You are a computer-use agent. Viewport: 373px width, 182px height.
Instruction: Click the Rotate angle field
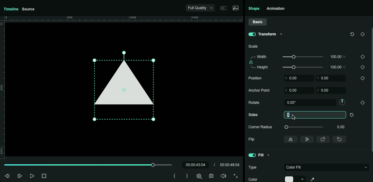[x=310, y=103]
